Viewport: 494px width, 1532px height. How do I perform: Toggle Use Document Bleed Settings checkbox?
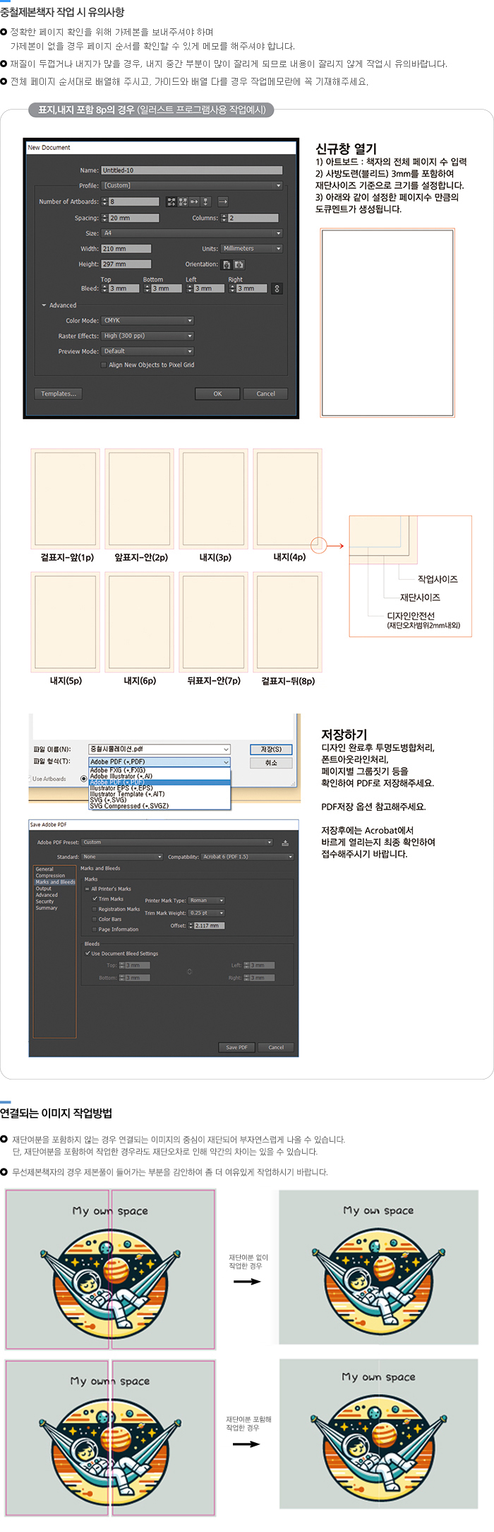pyautogui.click(x=88, y=953)
